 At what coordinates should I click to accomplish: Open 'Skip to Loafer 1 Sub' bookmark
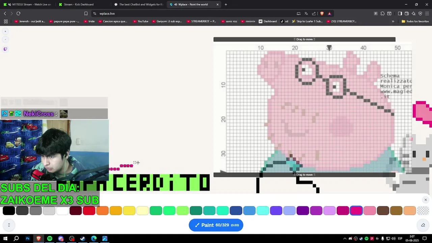[x=307, y=21]
